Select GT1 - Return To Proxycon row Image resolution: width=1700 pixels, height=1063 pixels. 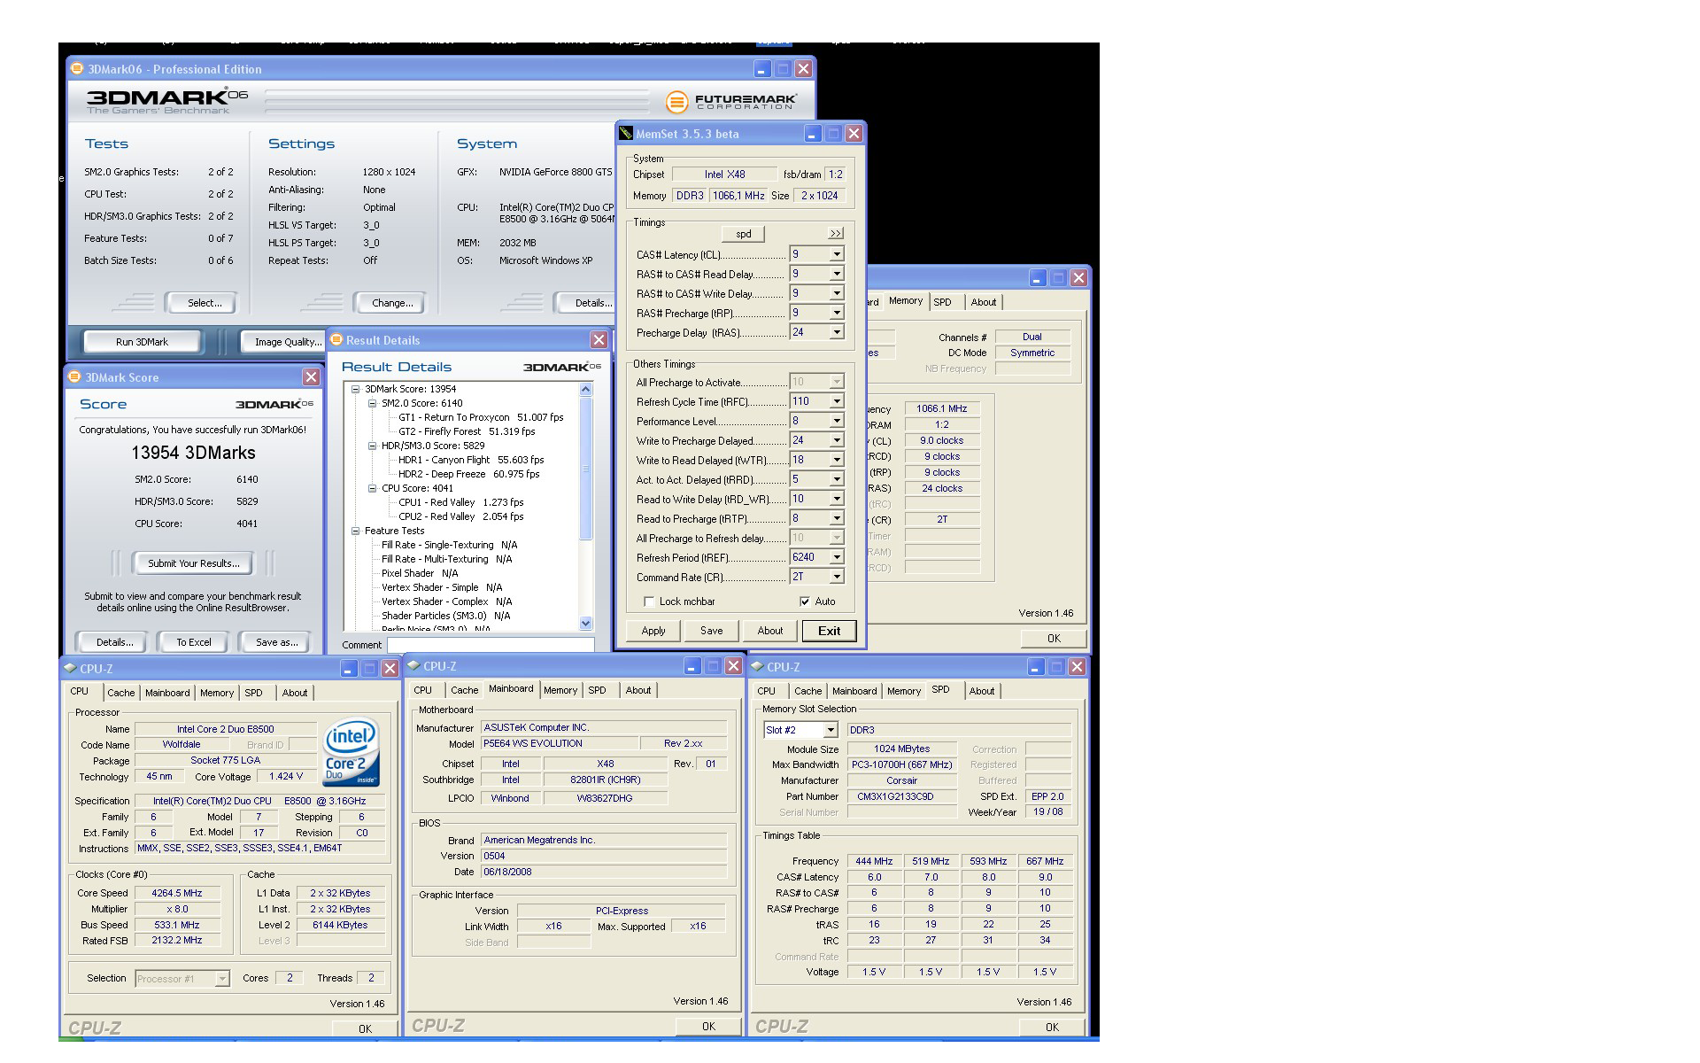pyautogui.click(x=481, y=417)
